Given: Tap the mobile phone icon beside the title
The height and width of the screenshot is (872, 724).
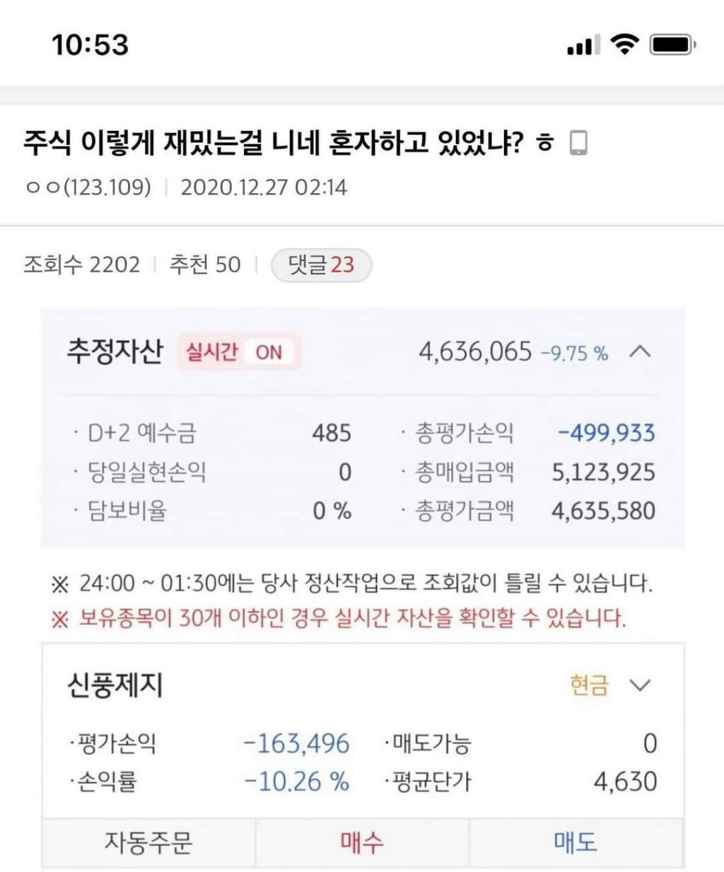Looking at the screenshot, I should (578, 144).
